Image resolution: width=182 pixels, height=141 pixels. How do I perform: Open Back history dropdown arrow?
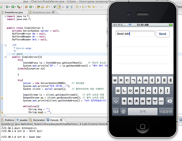(96, 7)
